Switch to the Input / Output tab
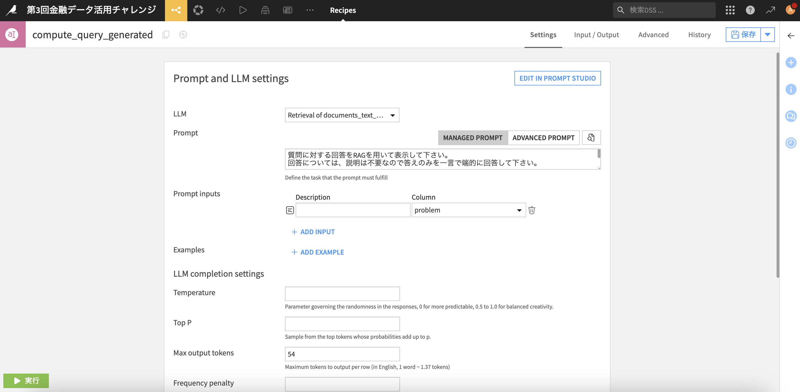Viewport: 800px width, 392px height. [596, 35]
